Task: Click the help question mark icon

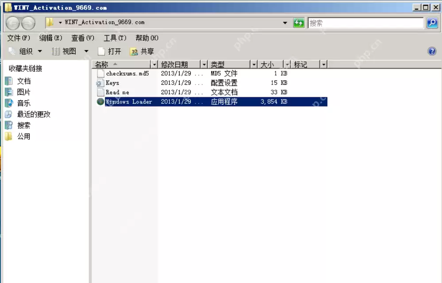Action: click(x=431, y=51)
